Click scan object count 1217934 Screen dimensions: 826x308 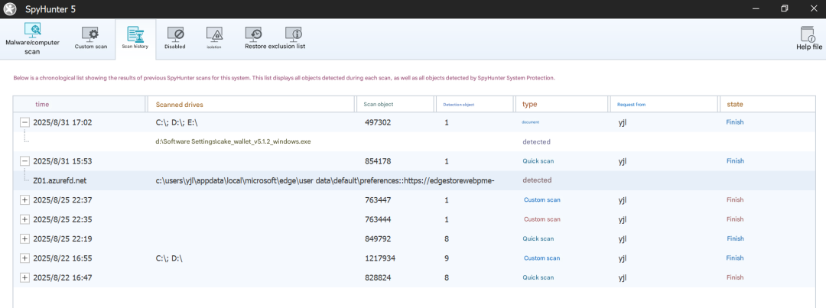(x=380, y=258)
